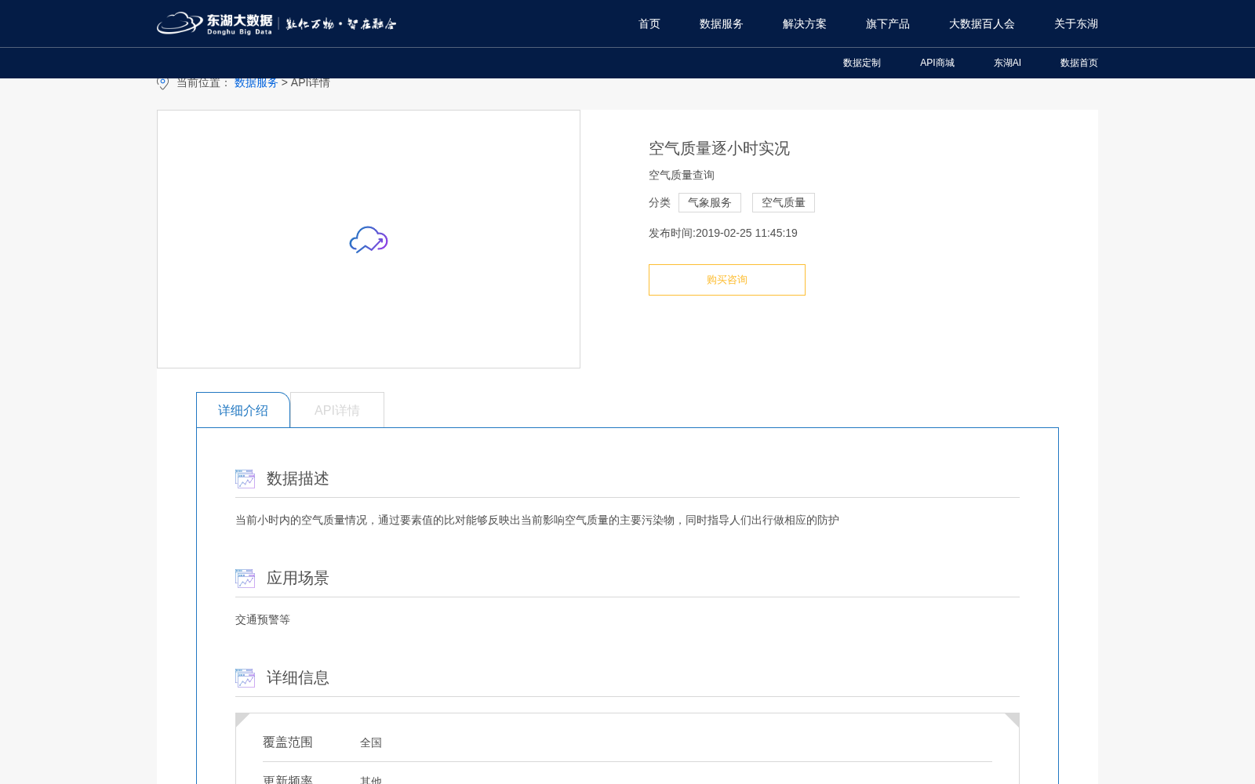Switch to the API详情 tab
Viewport: 1255px width, 784px height.
point(337,410)
